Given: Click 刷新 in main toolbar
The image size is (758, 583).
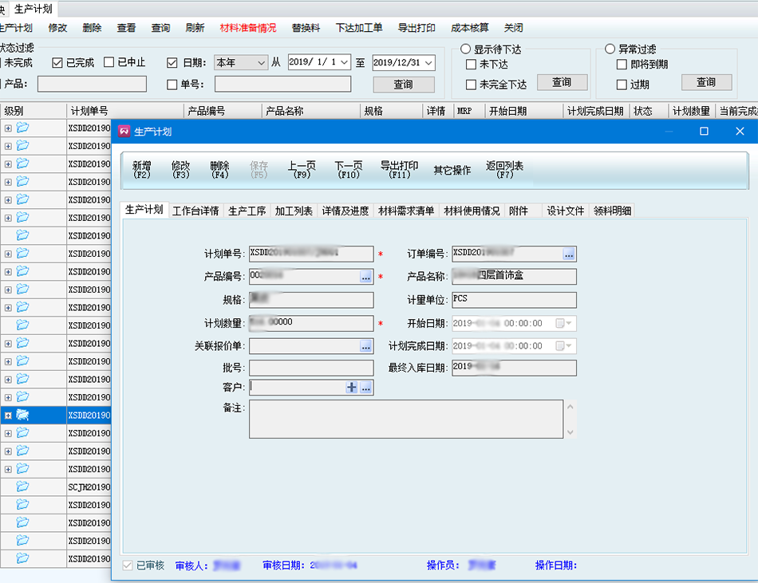Looking at the screenshot, I should tap(195, 28).
